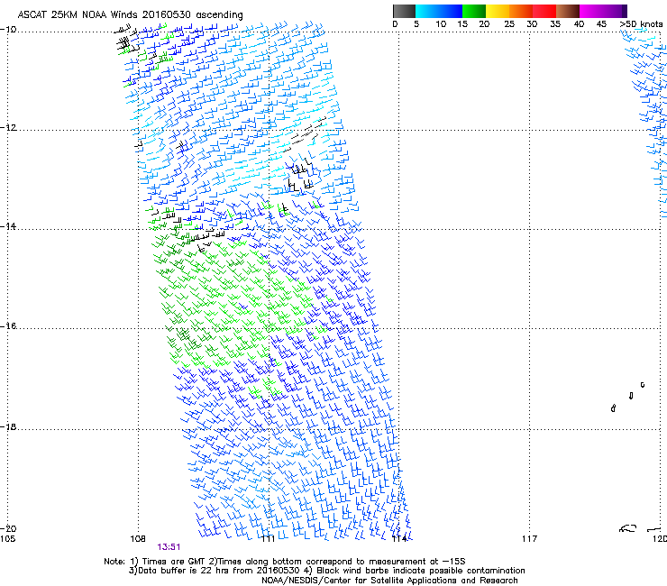The image size is (667, 586).
Task: Click the chart title 'ASCAT 25KM NOAA Winds 20160530 ascending'
Action: pyautogui.click(x=130, y=15)
